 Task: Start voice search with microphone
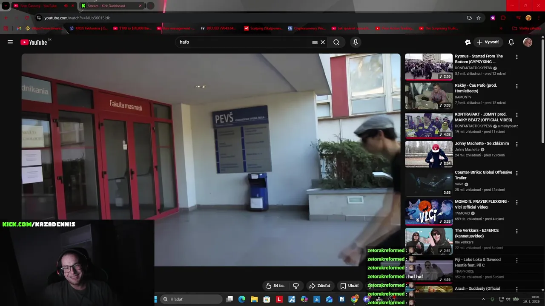356,42
